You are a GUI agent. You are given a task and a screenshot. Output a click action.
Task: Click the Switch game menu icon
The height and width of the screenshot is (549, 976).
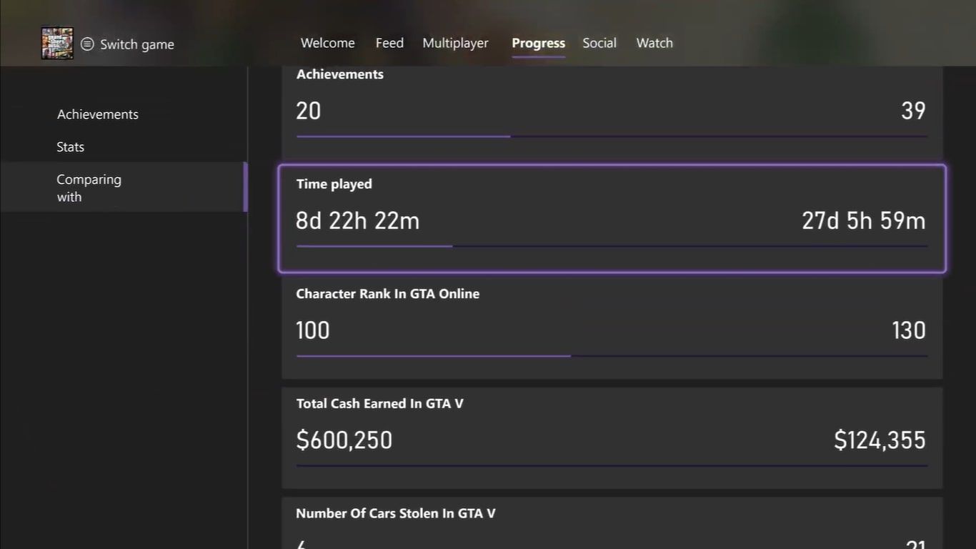click(87, 44)
